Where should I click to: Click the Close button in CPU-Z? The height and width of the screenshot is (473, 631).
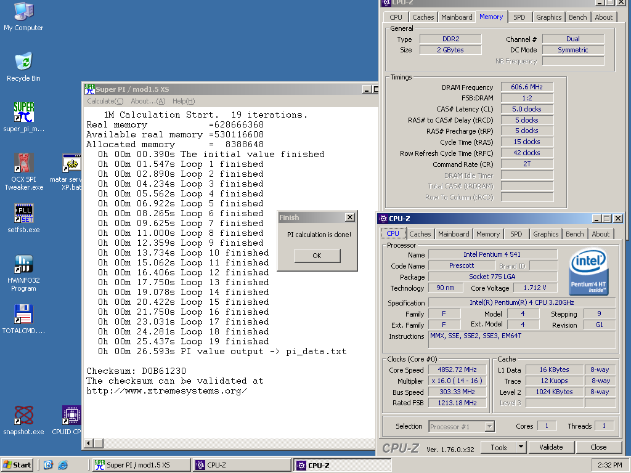[x=598, y=447]
